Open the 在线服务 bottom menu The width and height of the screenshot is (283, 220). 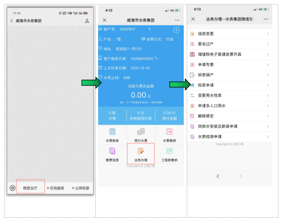56,188
